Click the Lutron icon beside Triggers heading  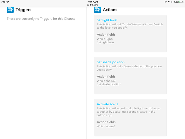[x=10, y=9]
